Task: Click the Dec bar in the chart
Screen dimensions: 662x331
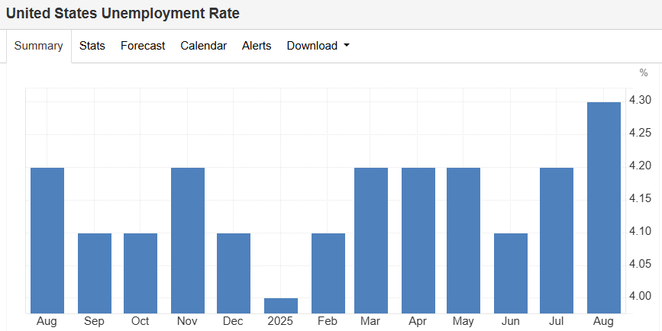Action: [234, 273]
